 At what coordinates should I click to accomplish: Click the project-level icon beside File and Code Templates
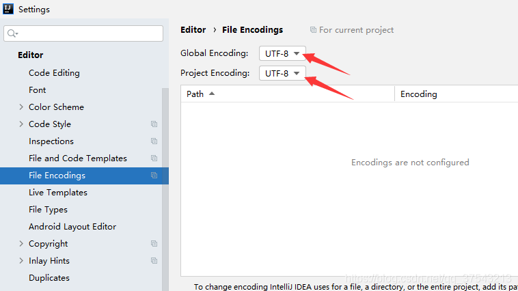point(154,158)
